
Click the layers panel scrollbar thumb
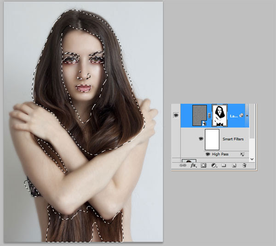point(252,121)
